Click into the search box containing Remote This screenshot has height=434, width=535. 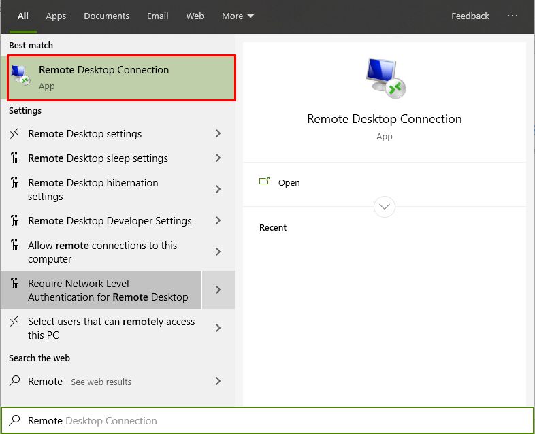pyautogui.click(x=267, y=420)
